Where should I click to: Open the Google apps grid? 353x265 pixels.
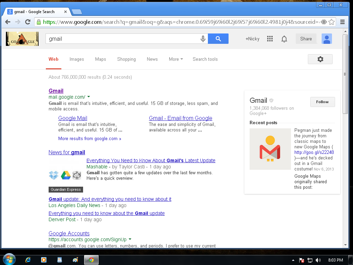click(x=270, y=39)
